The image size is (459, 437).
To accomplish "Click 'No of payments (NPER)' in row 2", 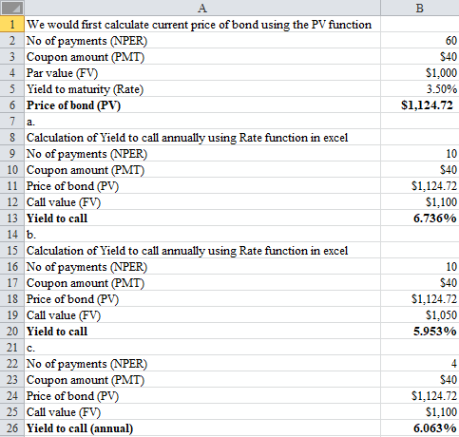I will pos(202,40).
